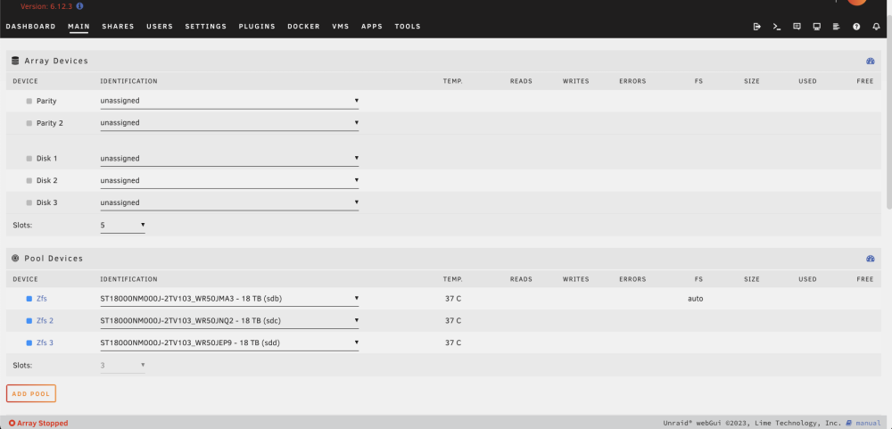
Task: Open the Disk 1 device dropdown
Action: 229,158
